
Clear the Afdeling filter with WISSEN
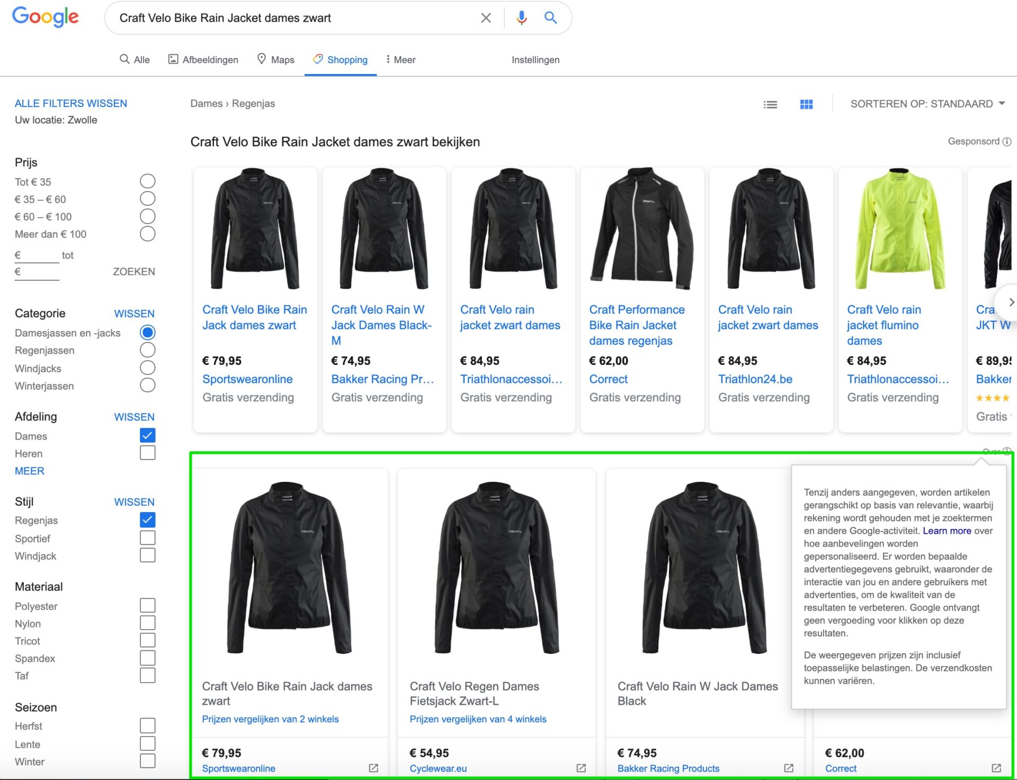[134, 417]
